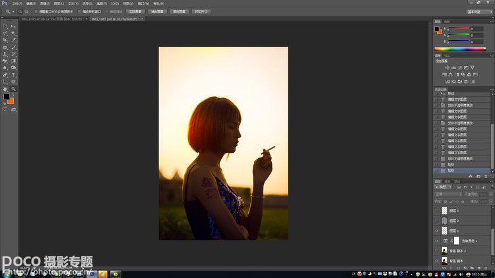Image resolution: width=495 pixels, height=278 pixels.
Task: Pick the Magic Wand tool
Action: click(13, 34)
